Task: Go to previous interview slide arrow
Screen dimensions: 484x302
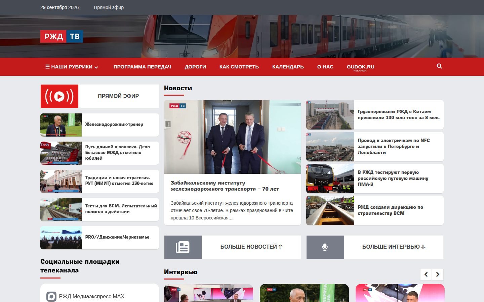Action: tap(426, 274)
